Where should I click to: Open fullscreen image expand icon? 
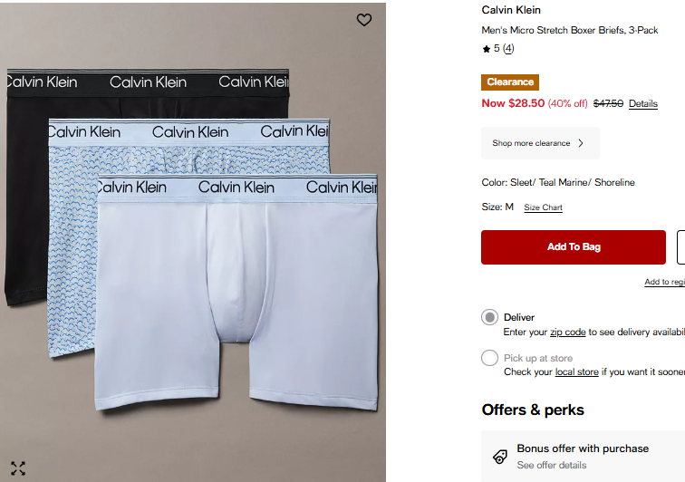(x=18, y=468)
